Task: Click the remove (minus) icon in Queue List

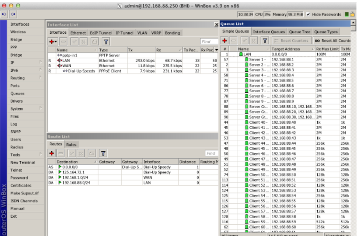Action: [233, 41]
